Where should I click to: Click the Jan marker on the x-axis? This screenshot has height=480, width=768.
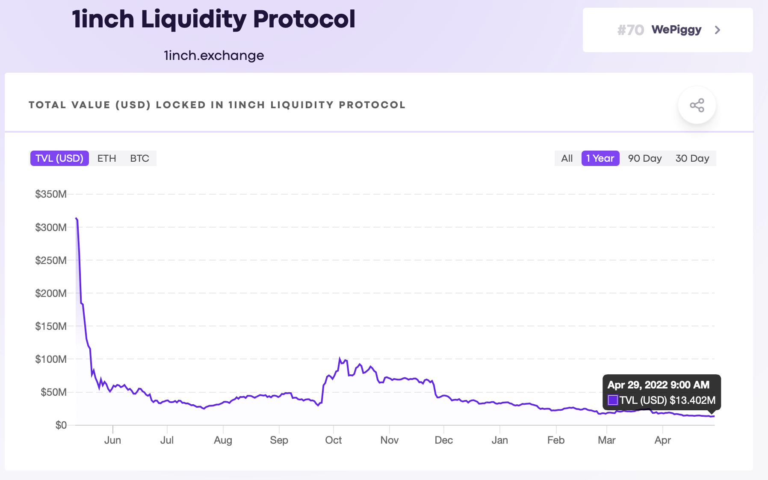(x=499, y=440)
